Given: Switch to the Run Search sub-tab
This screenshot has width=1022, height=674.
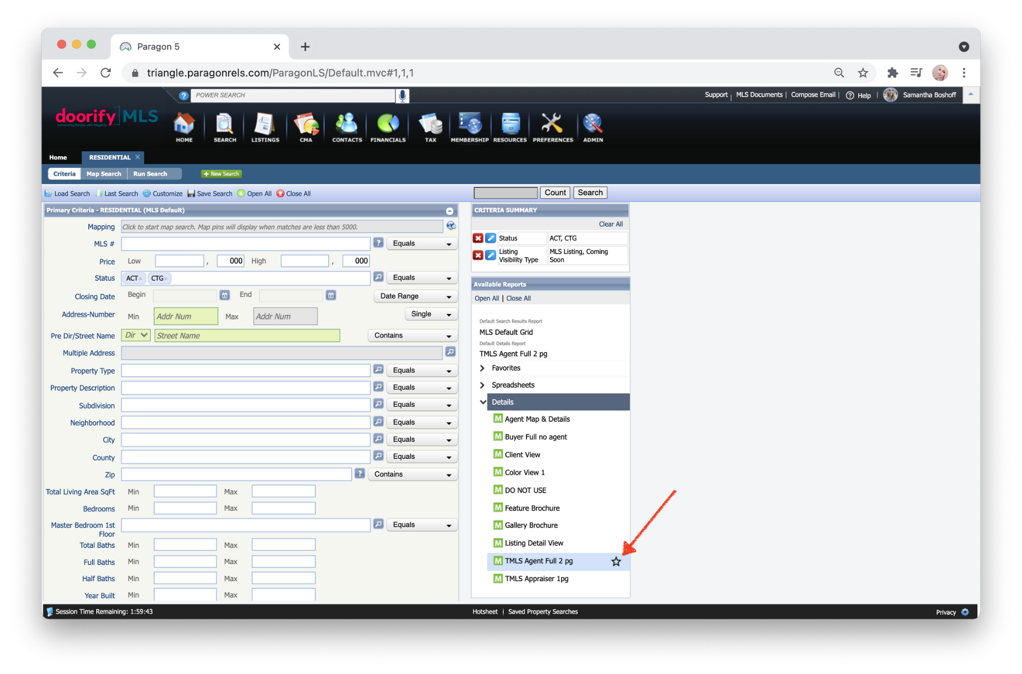Looking at the screenshot, I should 150,174.
